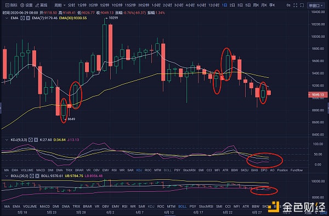The height and width of the screenshot is (216, 329).
Task: Click the EMA(7):9179.46 legend value
Action: coord(45,18)
